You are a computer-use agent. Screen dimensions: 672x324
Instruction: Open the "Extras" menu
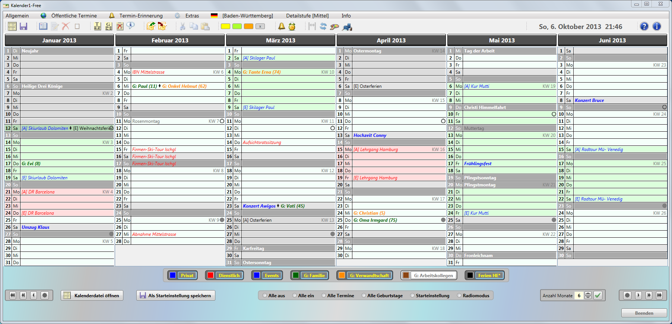(x=192, y=16)
